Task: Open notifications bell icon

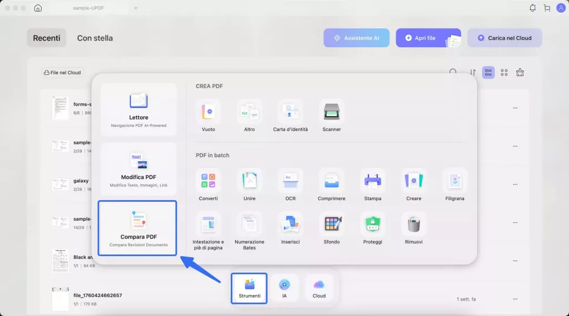Action: tap(532, 8)
